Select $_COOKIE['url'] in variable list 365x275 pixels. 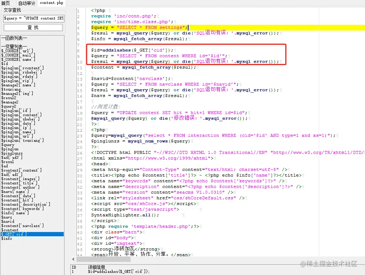click(17, 51)
